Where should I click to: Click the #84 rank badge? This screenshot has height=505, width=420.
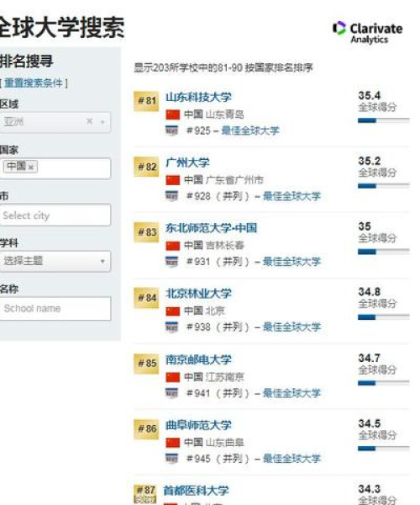146,298
